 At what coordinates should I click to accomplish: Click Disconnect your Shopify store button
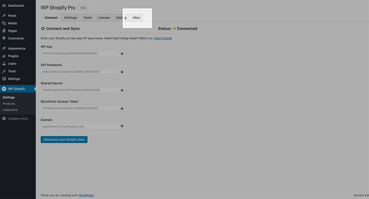pyautogui.click(x=64, y=140)
